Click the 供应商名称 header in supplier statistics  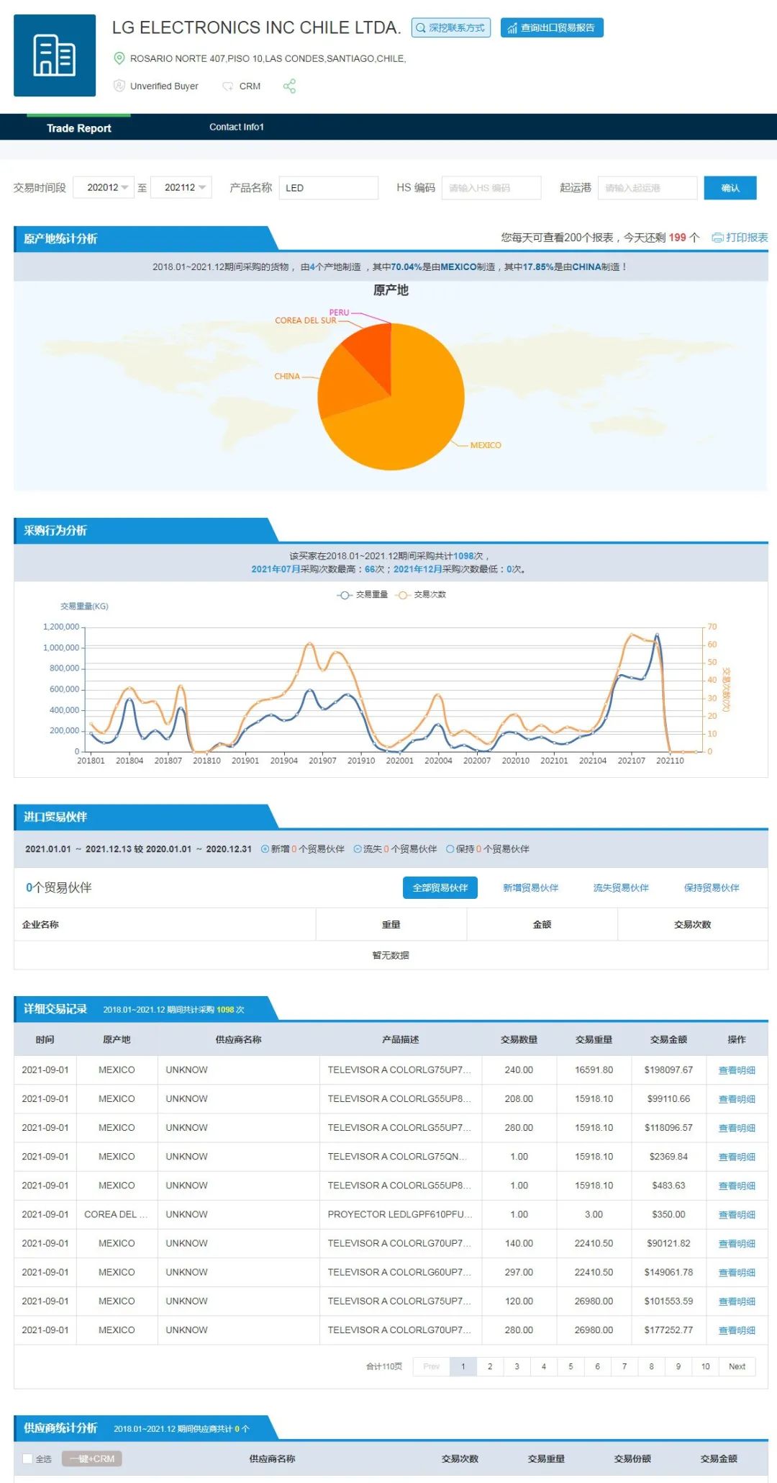[x=272, y=1459]
